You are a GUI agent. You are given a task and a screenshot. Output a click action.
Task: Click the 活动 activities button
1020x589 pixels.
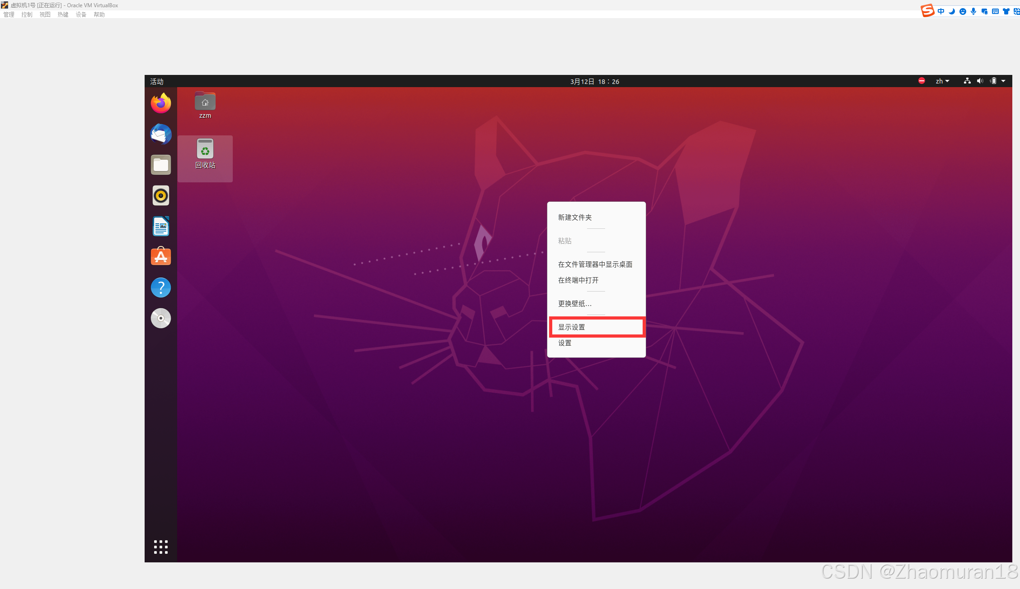pos(157,82)
